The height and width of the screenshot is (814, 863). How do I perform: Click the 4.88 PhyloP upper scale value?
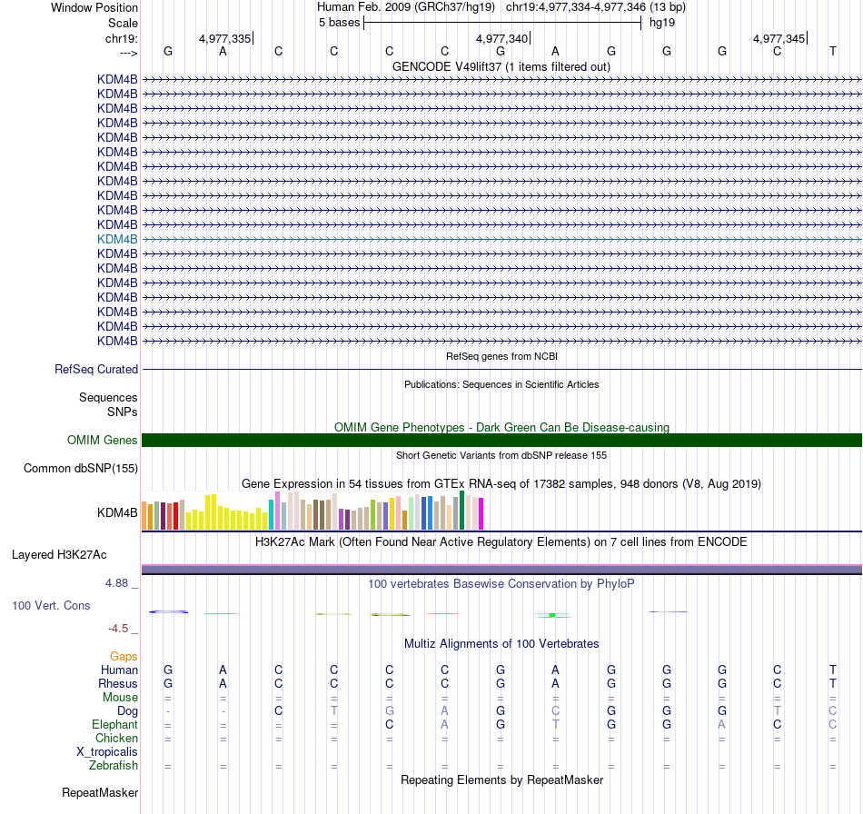pos(116,583)
